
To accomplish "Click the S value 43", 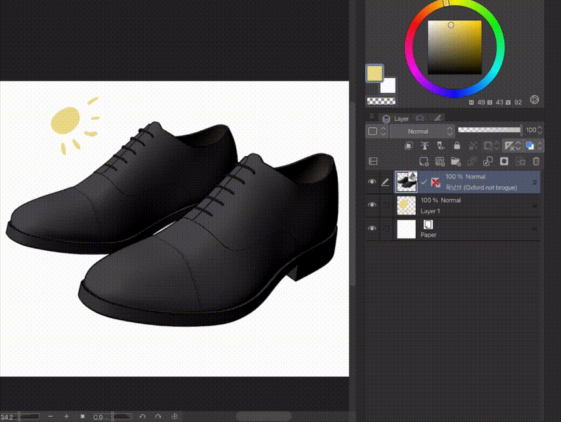I will point(499,102).
